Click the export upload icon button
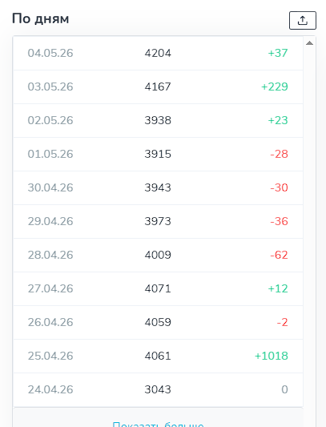Image resolution: width=326 pixels, height=427 pixels. pyautogui.click(x=303, y=20)
